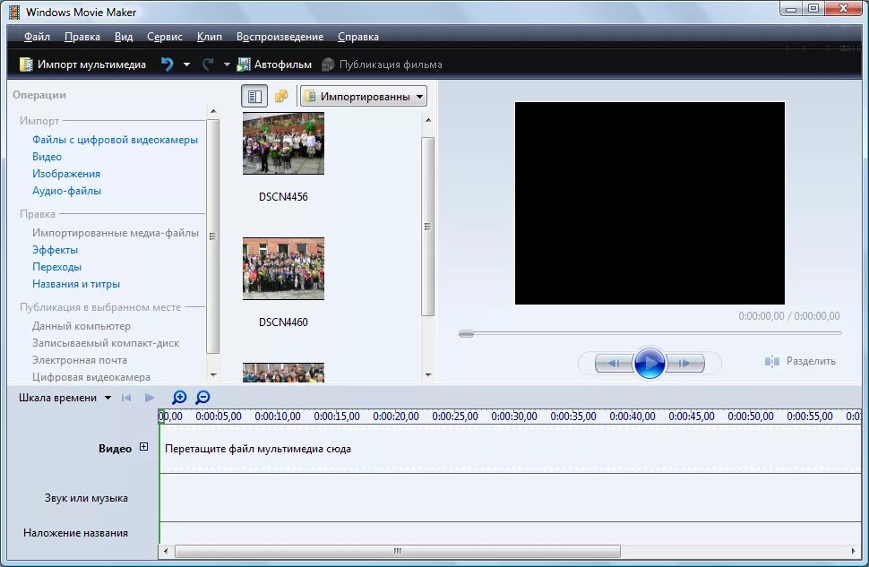Open the Переходы link
This screenshot has height=567, width=869.
[x=56, y=267]
